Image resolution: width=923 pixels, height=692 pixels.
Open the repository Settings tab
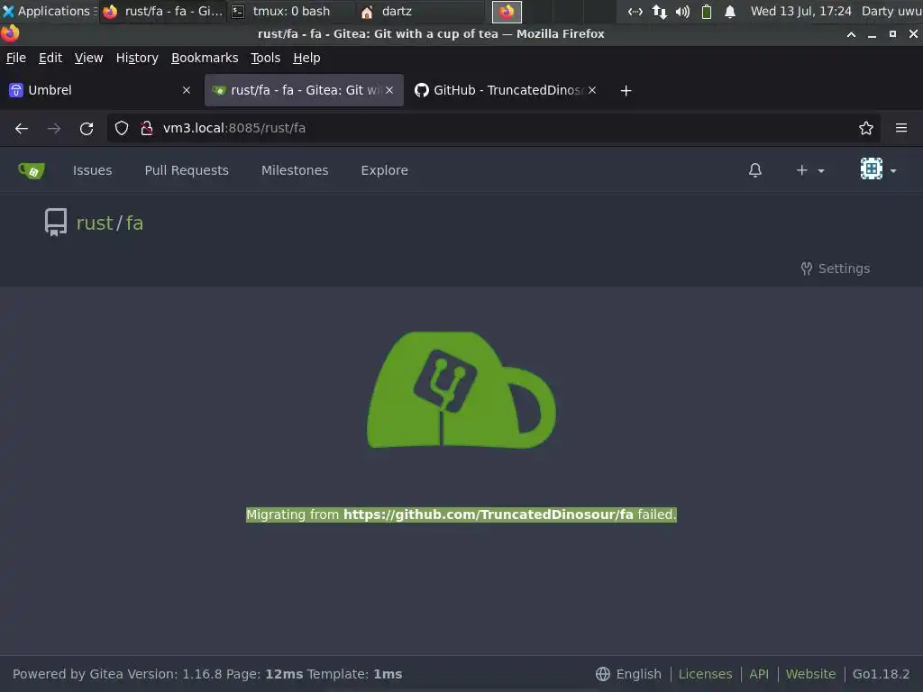point(835,269)
